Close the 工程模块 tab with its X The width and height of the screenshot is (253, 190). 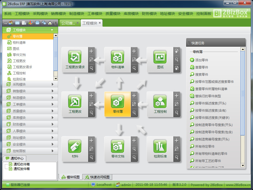click(100, 23)
